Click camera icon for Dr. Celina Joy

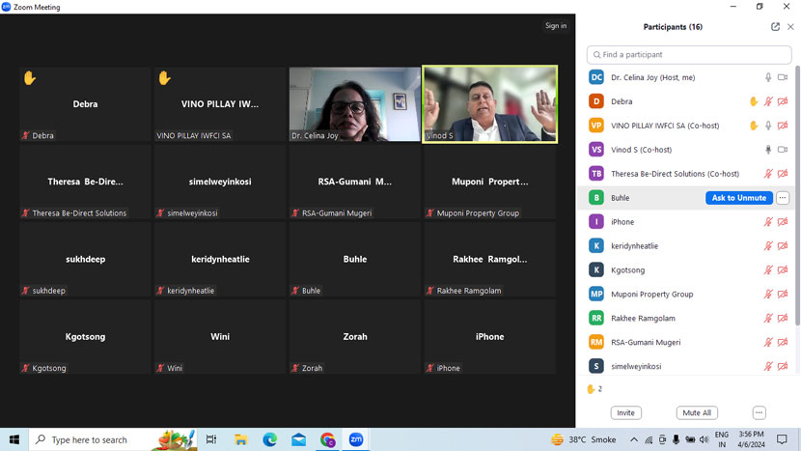783,77
